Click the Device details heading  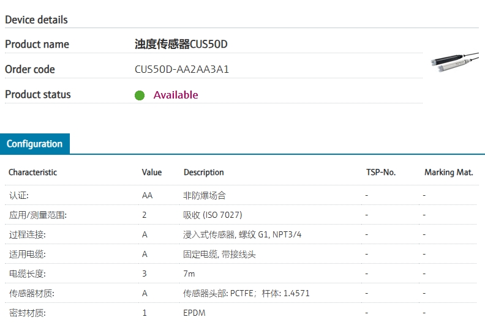36,20
